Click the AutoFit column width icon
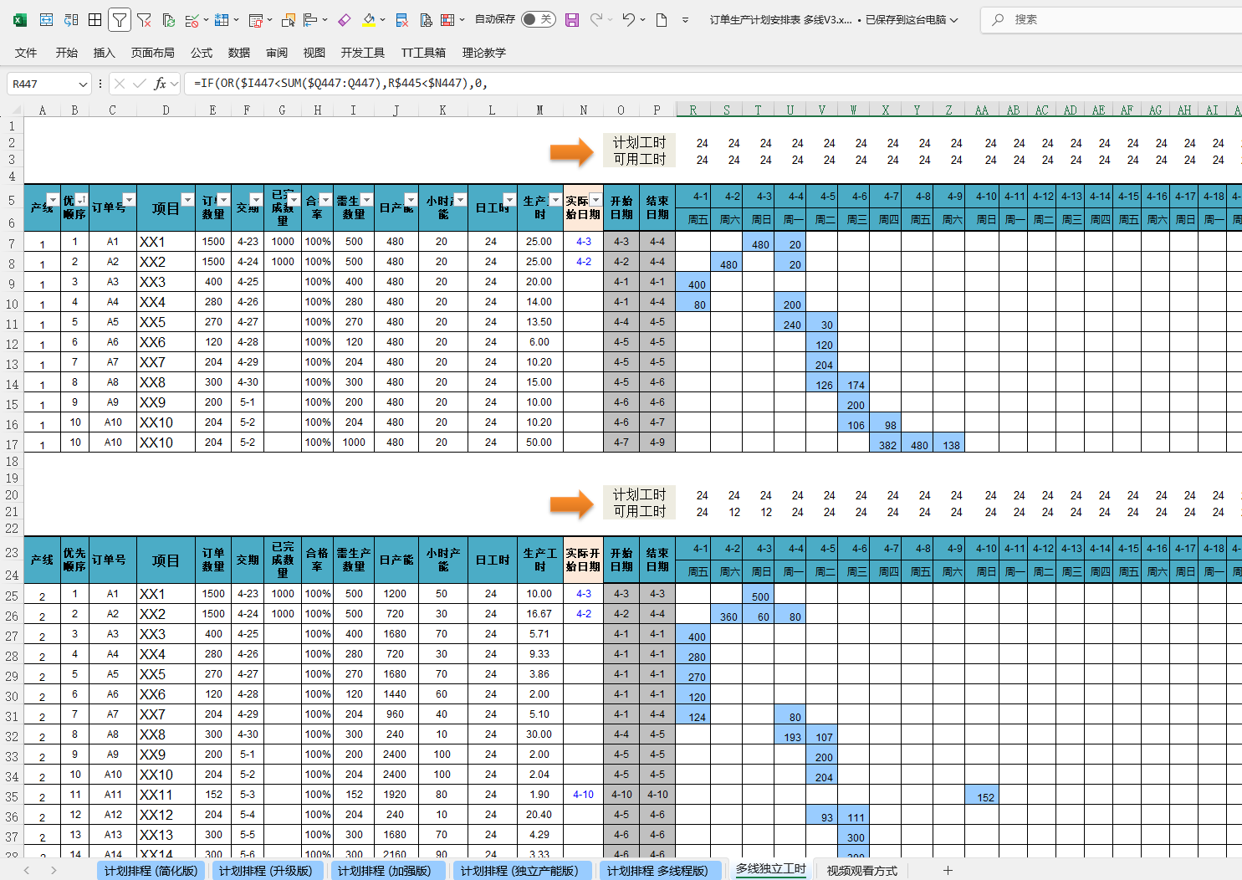The image size is (1242, 880). click(x=47, y=19)
